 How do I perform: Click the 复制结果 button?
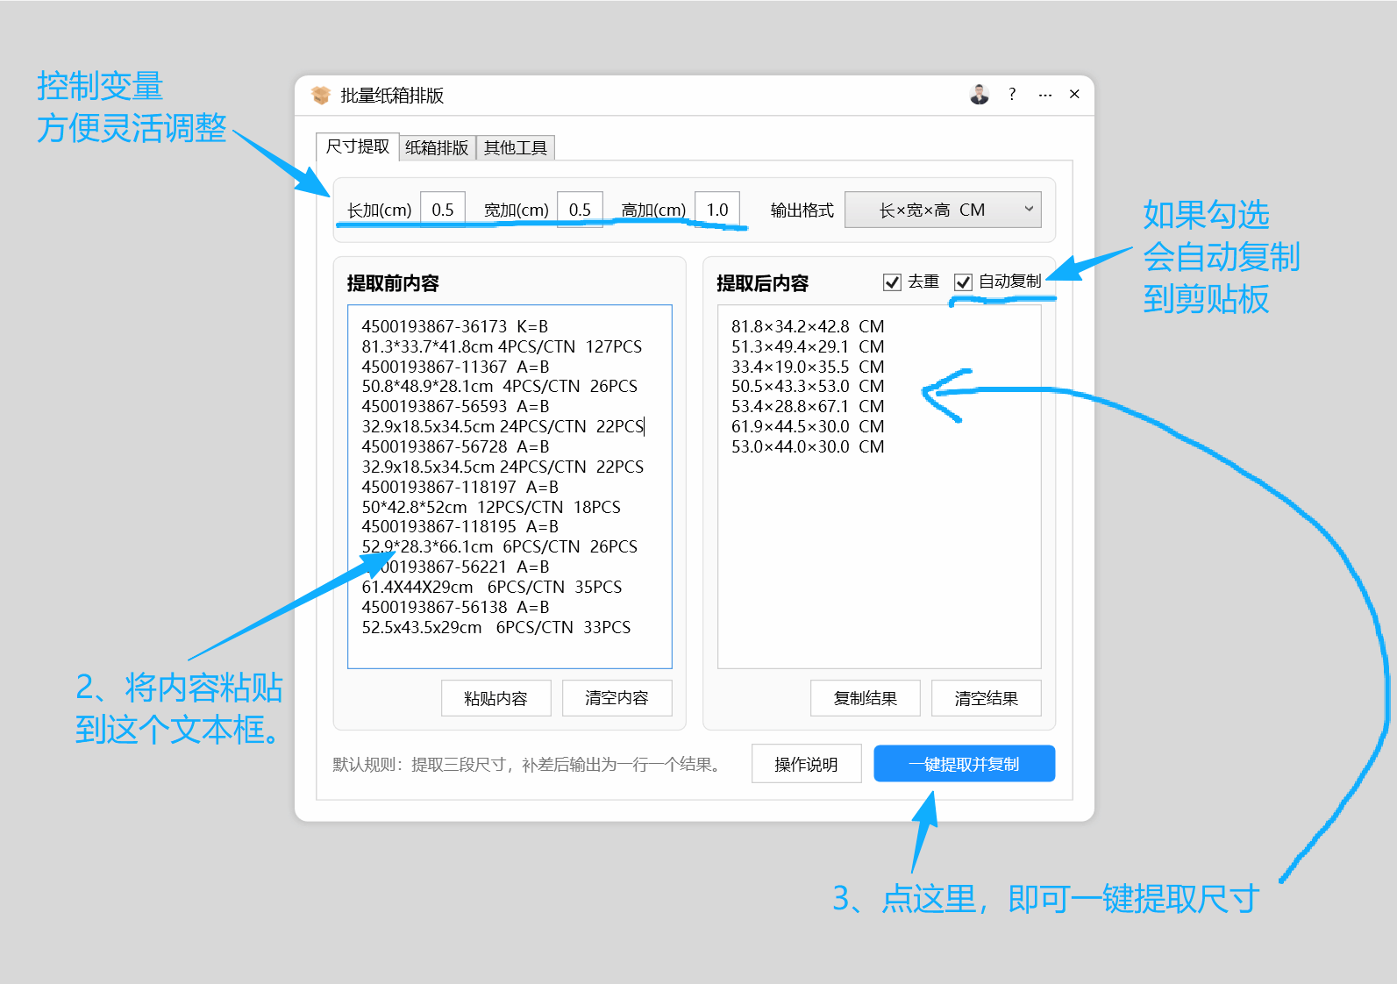click(x=865, y=698)
